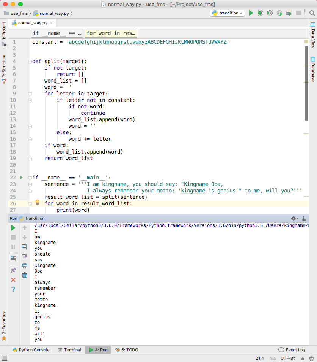Viewport: 317px width, 362px height.
Task: Click the use_fms navigation bar folder
Action: [x=16, y=13]
